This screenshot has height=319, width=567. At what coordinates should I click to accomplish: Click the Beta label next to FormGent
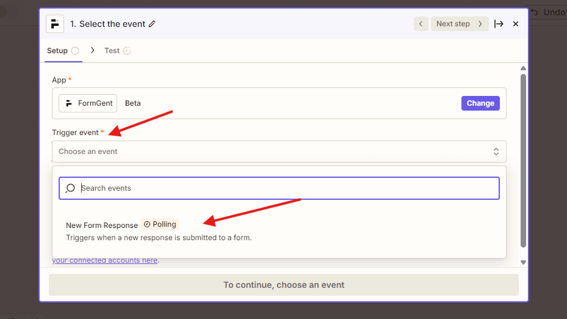[x=132, y=103]
